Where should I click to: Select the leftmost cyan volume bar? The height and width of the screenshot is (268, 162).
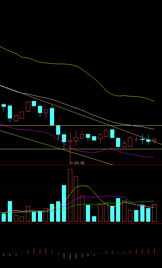click(4, 218)
